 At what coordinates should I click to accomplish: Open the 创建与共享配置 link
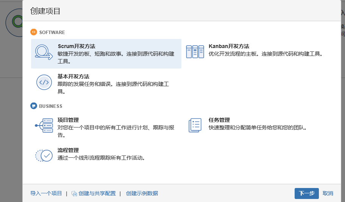click(97, 193)
